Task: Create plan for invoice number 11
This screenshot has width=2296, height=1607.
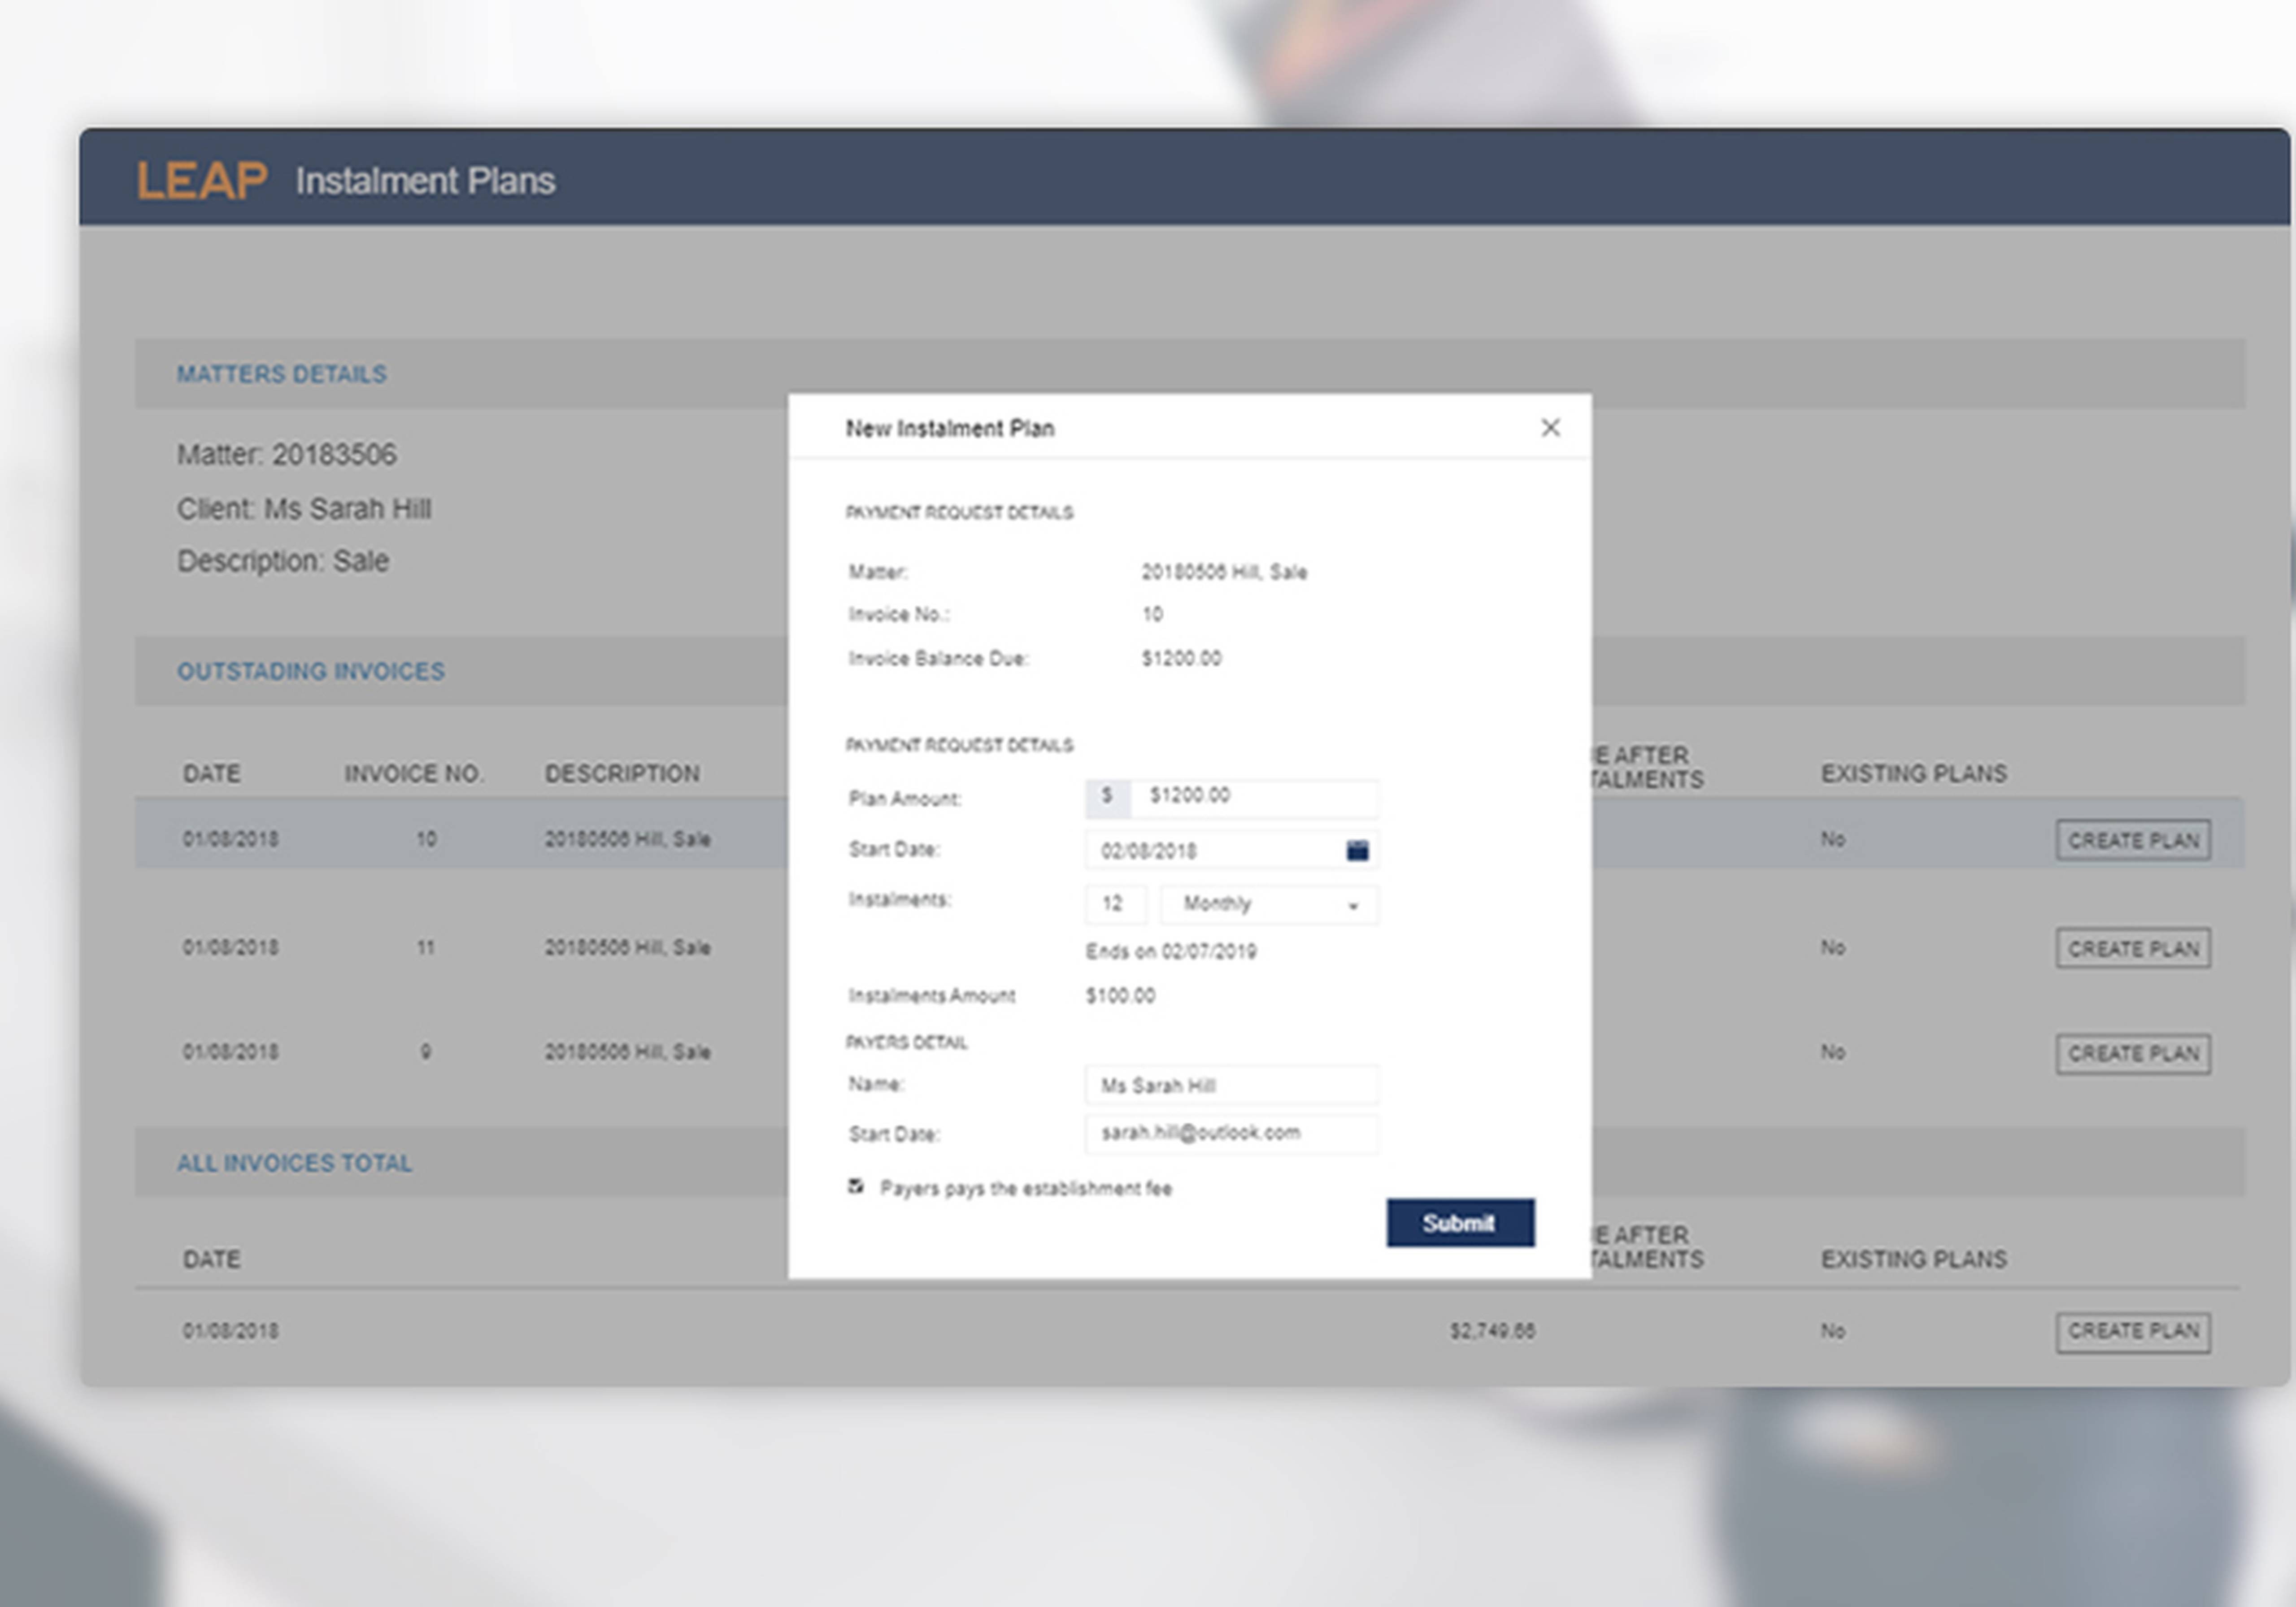Action: coord(2133,948)
